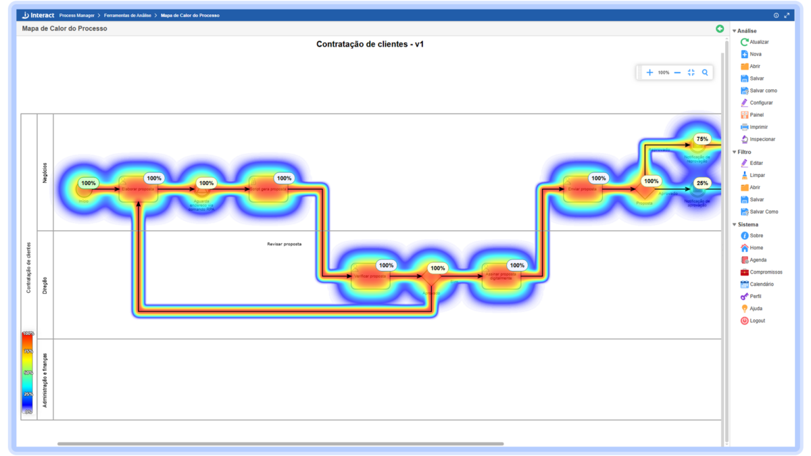This screenshot has width=811, height=456.
Task: Collapse the Análise section
Action: [x=735, y=31]
